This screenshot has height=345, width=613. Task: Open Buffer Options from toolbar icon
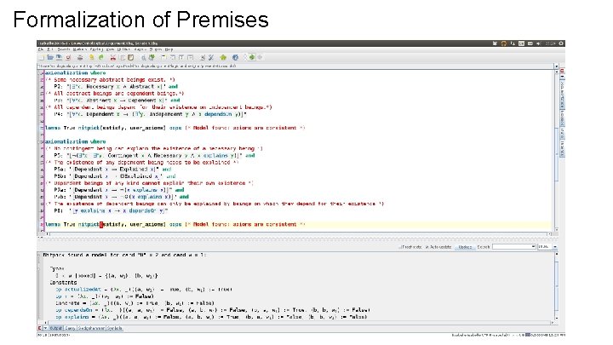(x=203, y=58)
